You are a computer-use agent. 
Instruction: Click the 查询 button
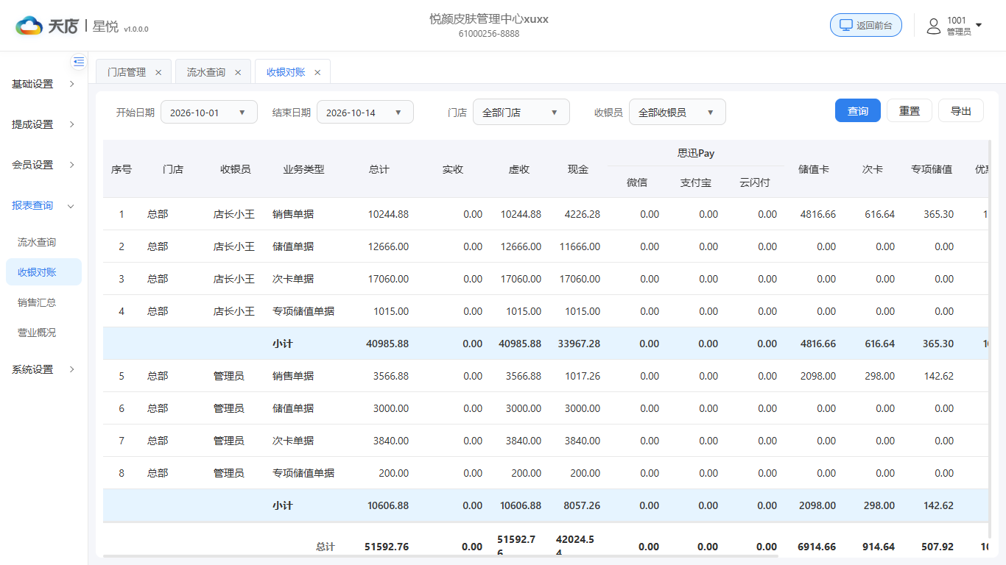coord(858,110)
